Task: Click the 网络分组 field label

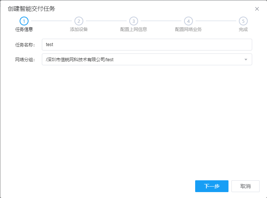Action: point(25,60)
